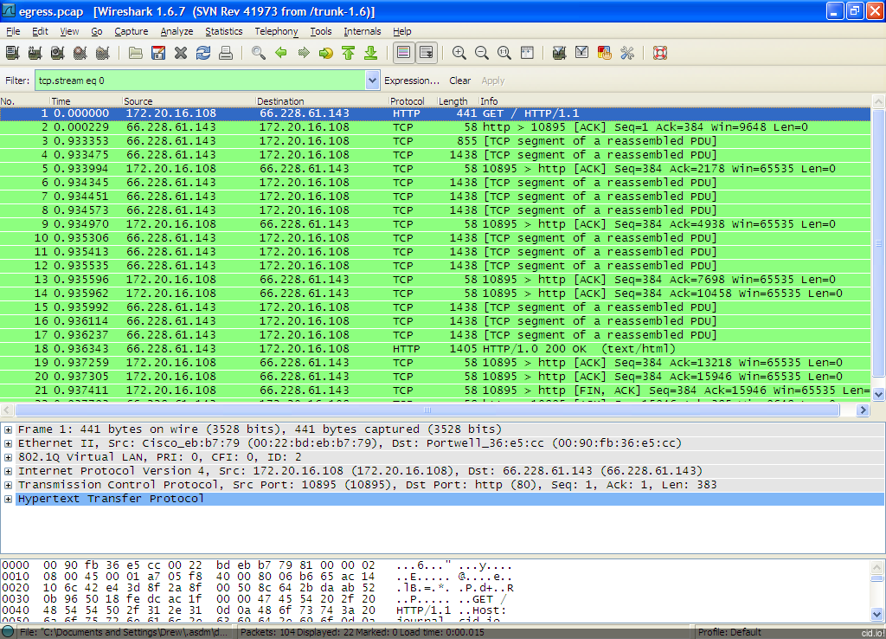This screenshot has width=886, height=639.
Task: Click Profile: Default in status bar
Action: (729, 632)
